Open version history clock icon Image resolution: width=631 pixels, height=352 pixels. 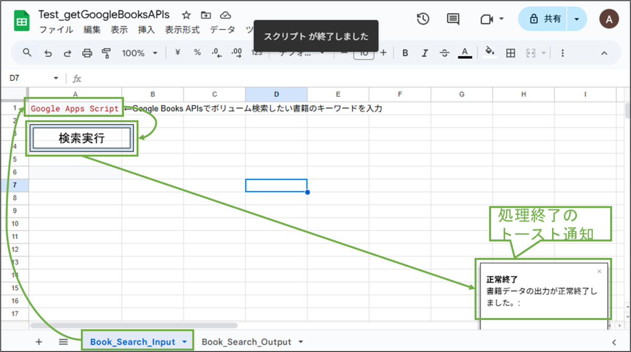pyautogui.click(x=423, y=19)
